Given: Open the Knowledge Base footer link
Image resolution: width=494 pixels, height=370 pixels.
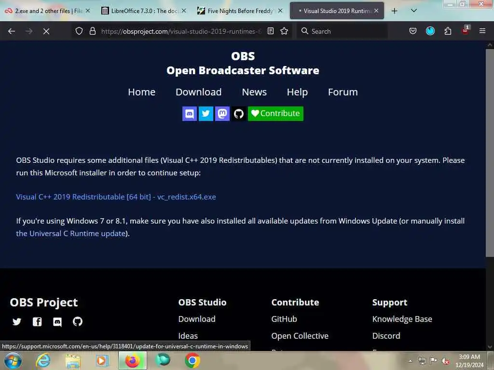Looking at the screenshot, I should click(402, 319).
